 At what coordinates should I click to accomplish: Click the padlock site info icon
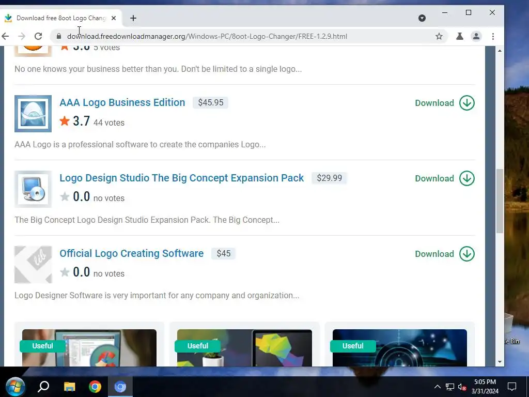click(x=59, y=36)
